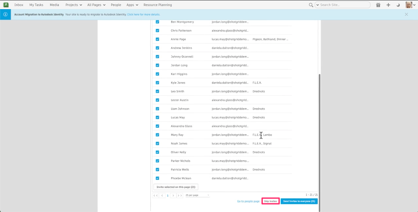This screenshot has height=212, width=418.
Task: Uncheck the Chris Patterson checkbox
Action: click(157, 30)
